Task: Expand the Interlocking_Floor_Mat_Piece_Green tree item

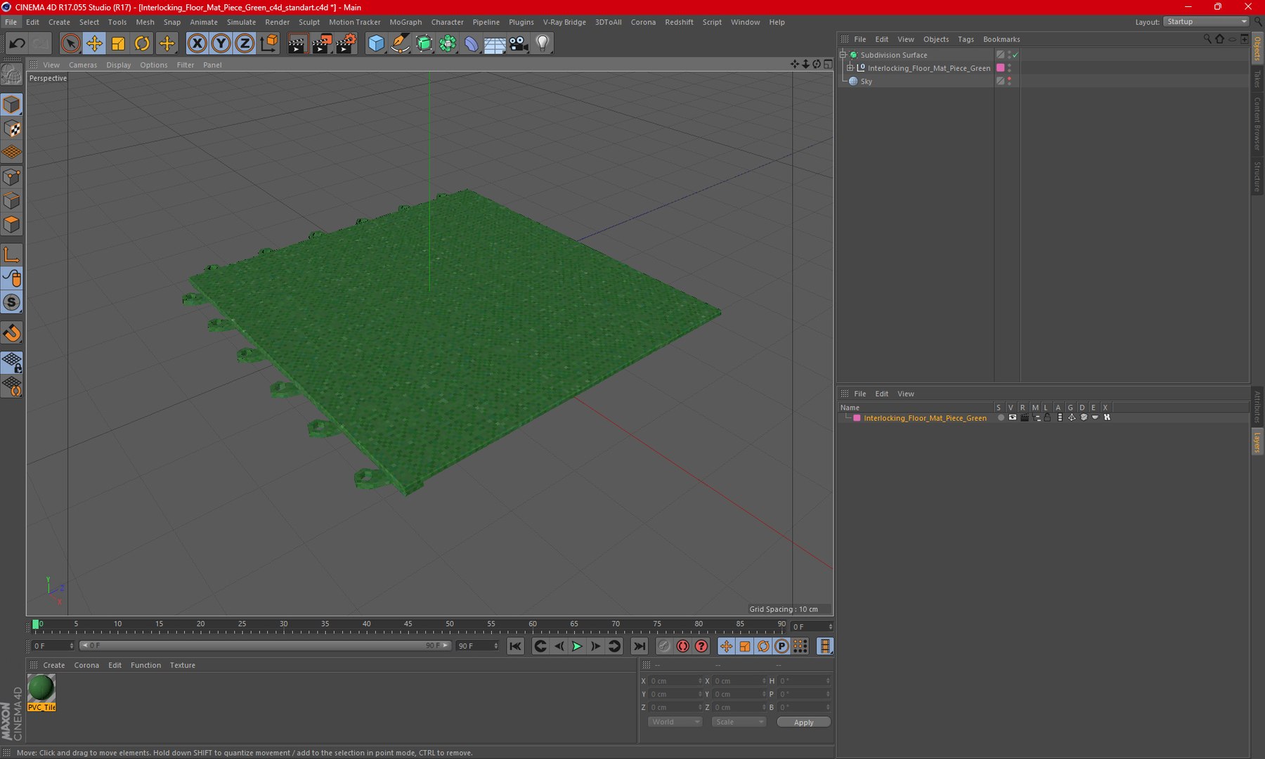Action: [x=850, y=68]
